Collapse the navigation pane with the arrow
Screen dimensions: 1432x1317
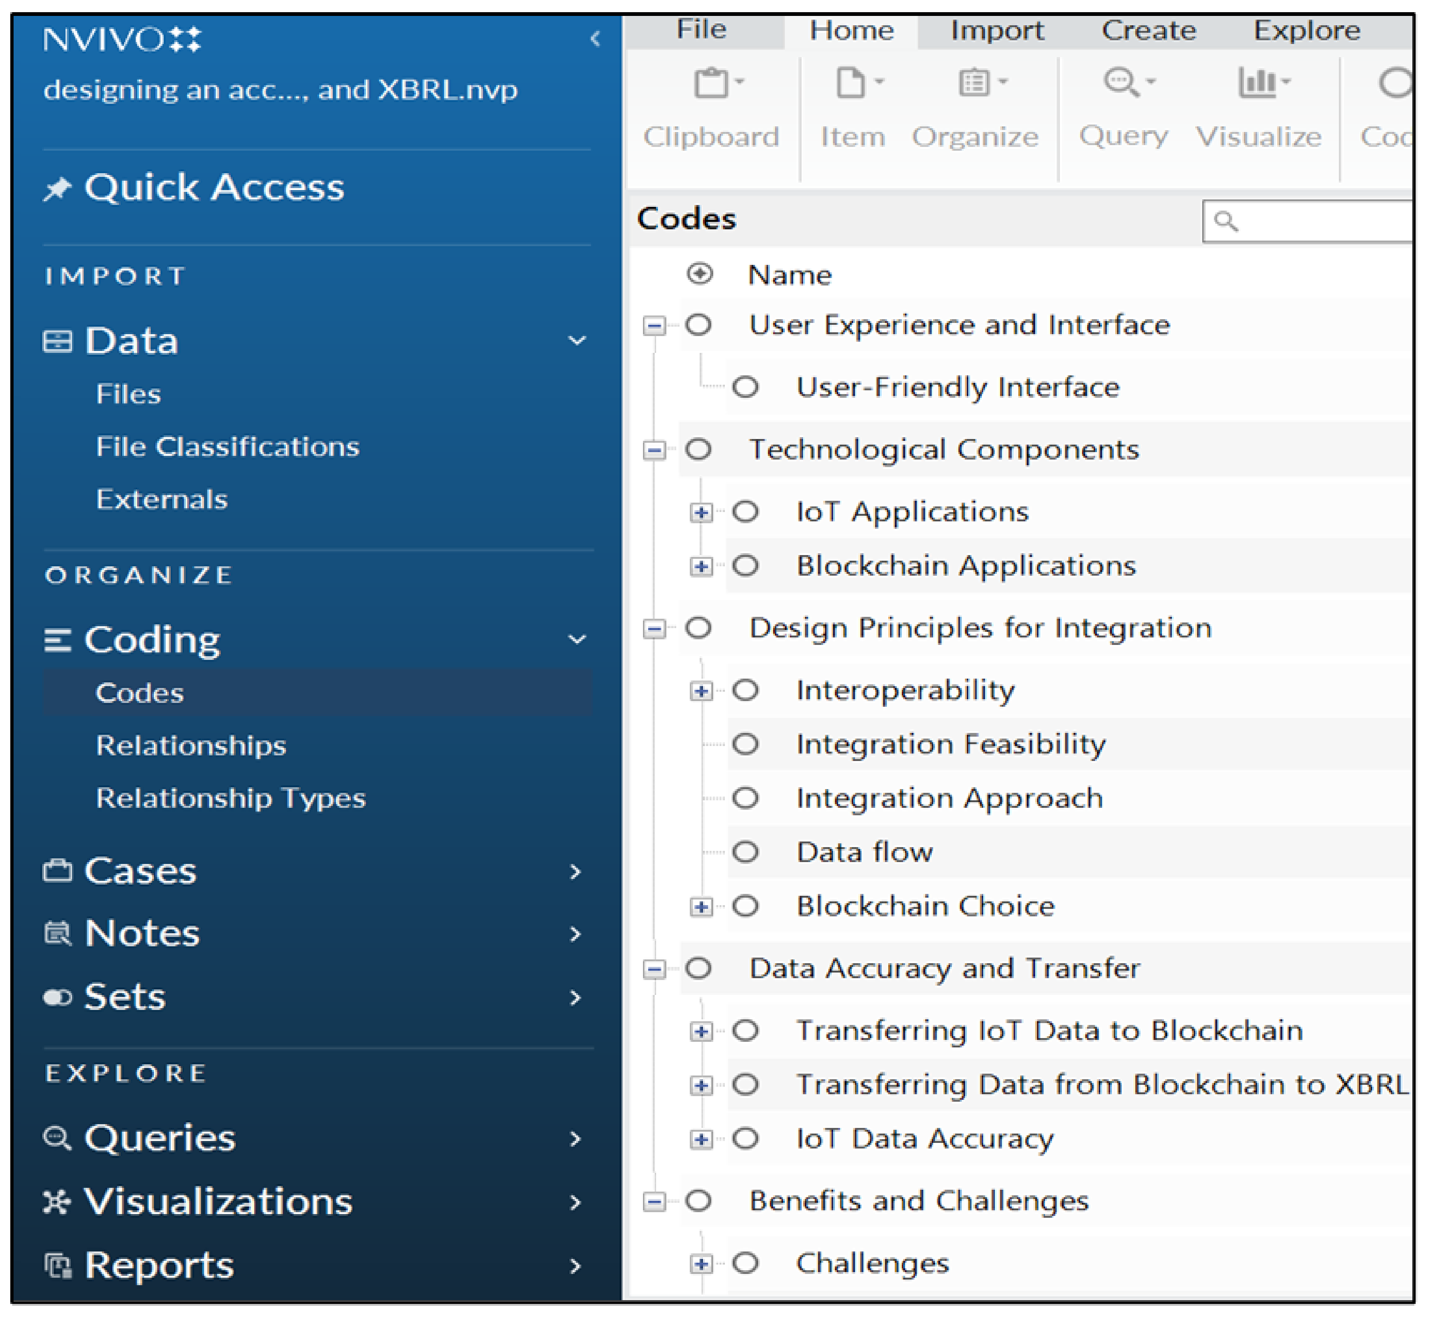coord(596,38)
